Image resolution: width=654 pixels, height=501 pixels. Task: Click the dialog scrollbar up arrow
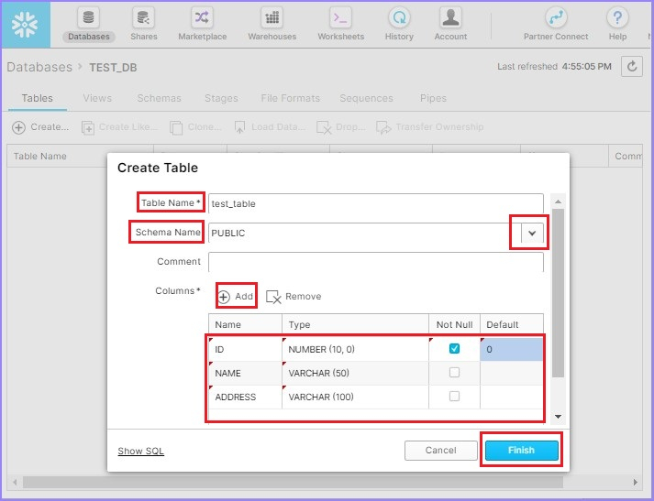(558, 201)
